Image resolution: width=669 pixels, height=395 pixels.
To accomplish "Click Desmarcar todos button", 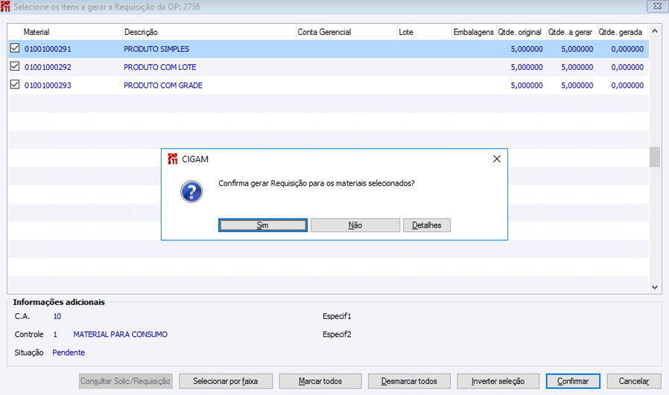I will [x=409, y=381].
